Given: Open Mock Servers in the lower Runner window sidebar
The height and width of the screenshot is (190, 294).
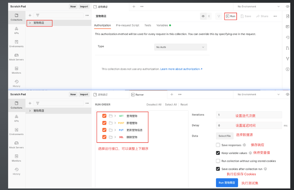Looking at the screenshot, I should [x=17, y=145].
